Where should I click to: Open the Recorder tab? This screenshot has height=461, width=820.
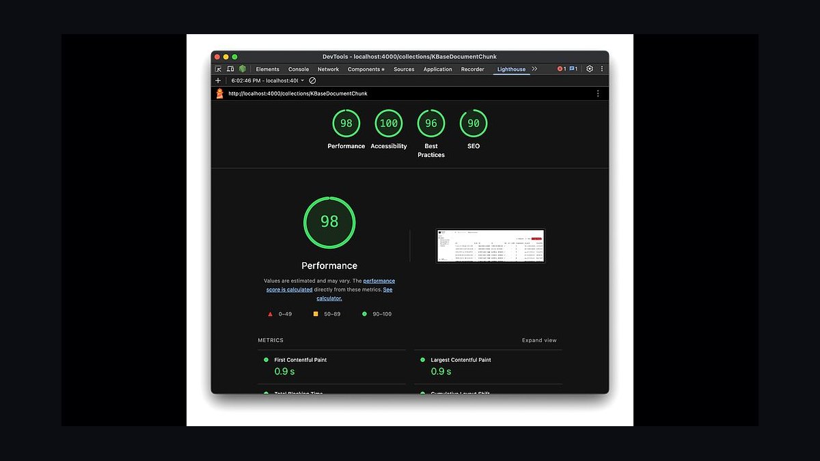tap(472, 69)
